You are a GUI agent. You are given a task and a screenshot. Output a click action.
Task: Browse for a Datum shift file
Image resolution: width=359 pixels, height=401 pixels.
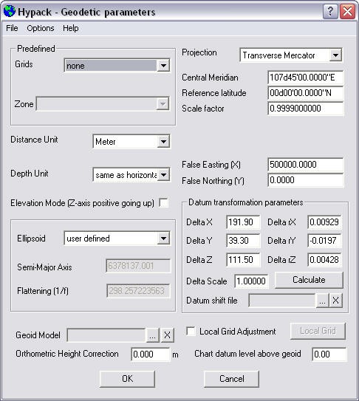point(322,301)
